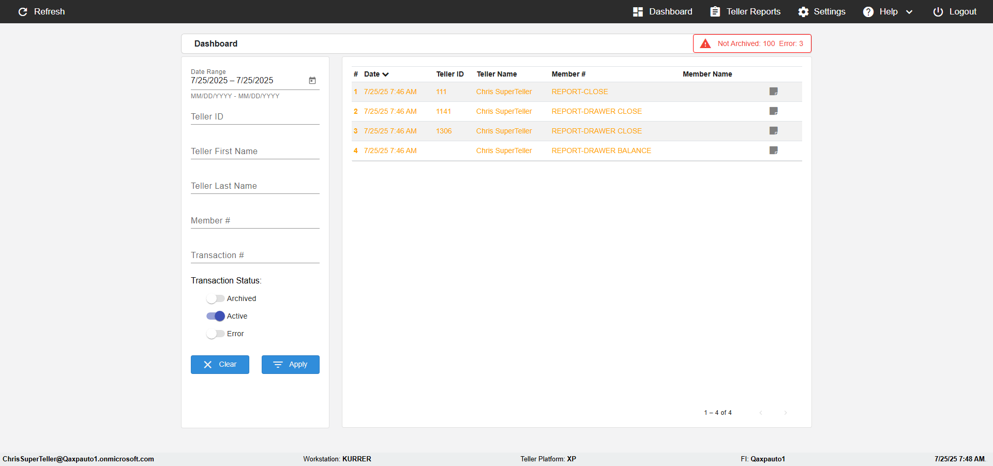Click Workstation KURRER in status bar
Image resolution: width=993 pixels, height=466 pixels.
coord(337,459)
